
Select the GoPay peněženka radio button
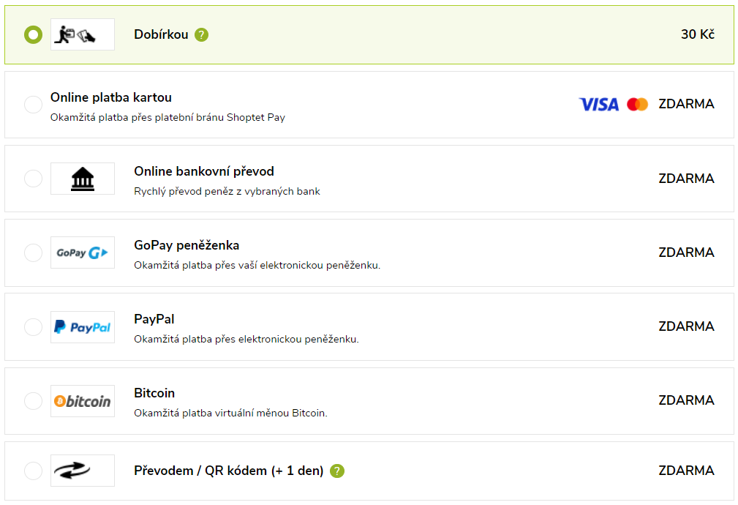34,252
